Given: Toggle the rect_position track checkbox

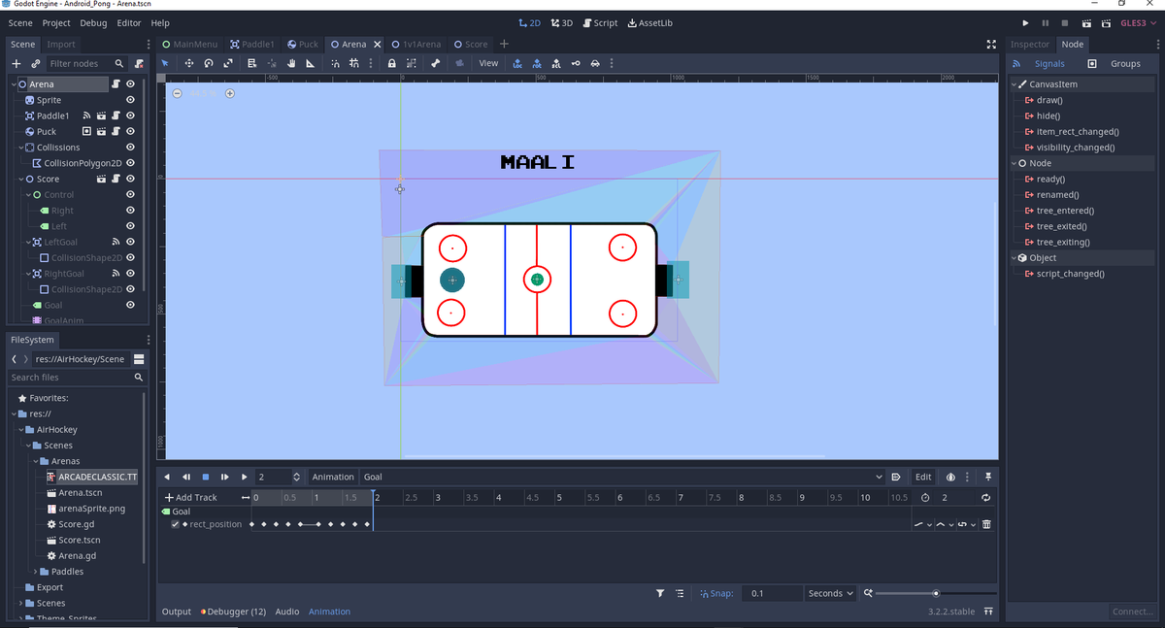Looking at the screenshot, I should [176, 524].
